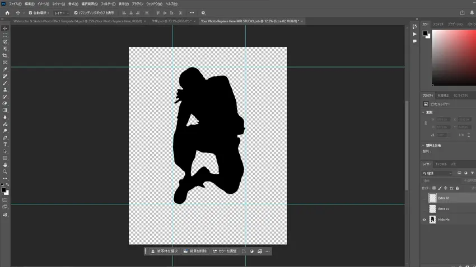Open the options bar settings gear
Viewport: 476px width, 267px height.
(x=203, y=13)
